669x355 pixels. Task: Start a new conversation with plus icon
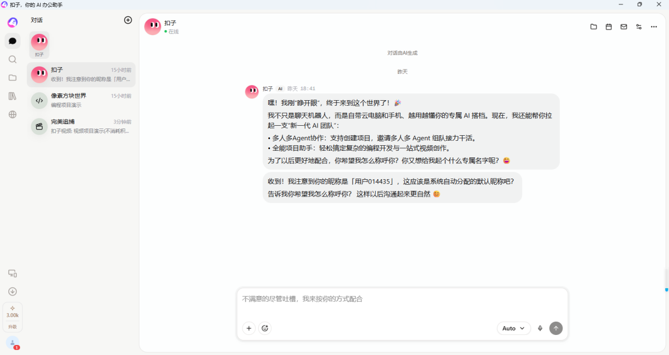click(x=128, y=20)
